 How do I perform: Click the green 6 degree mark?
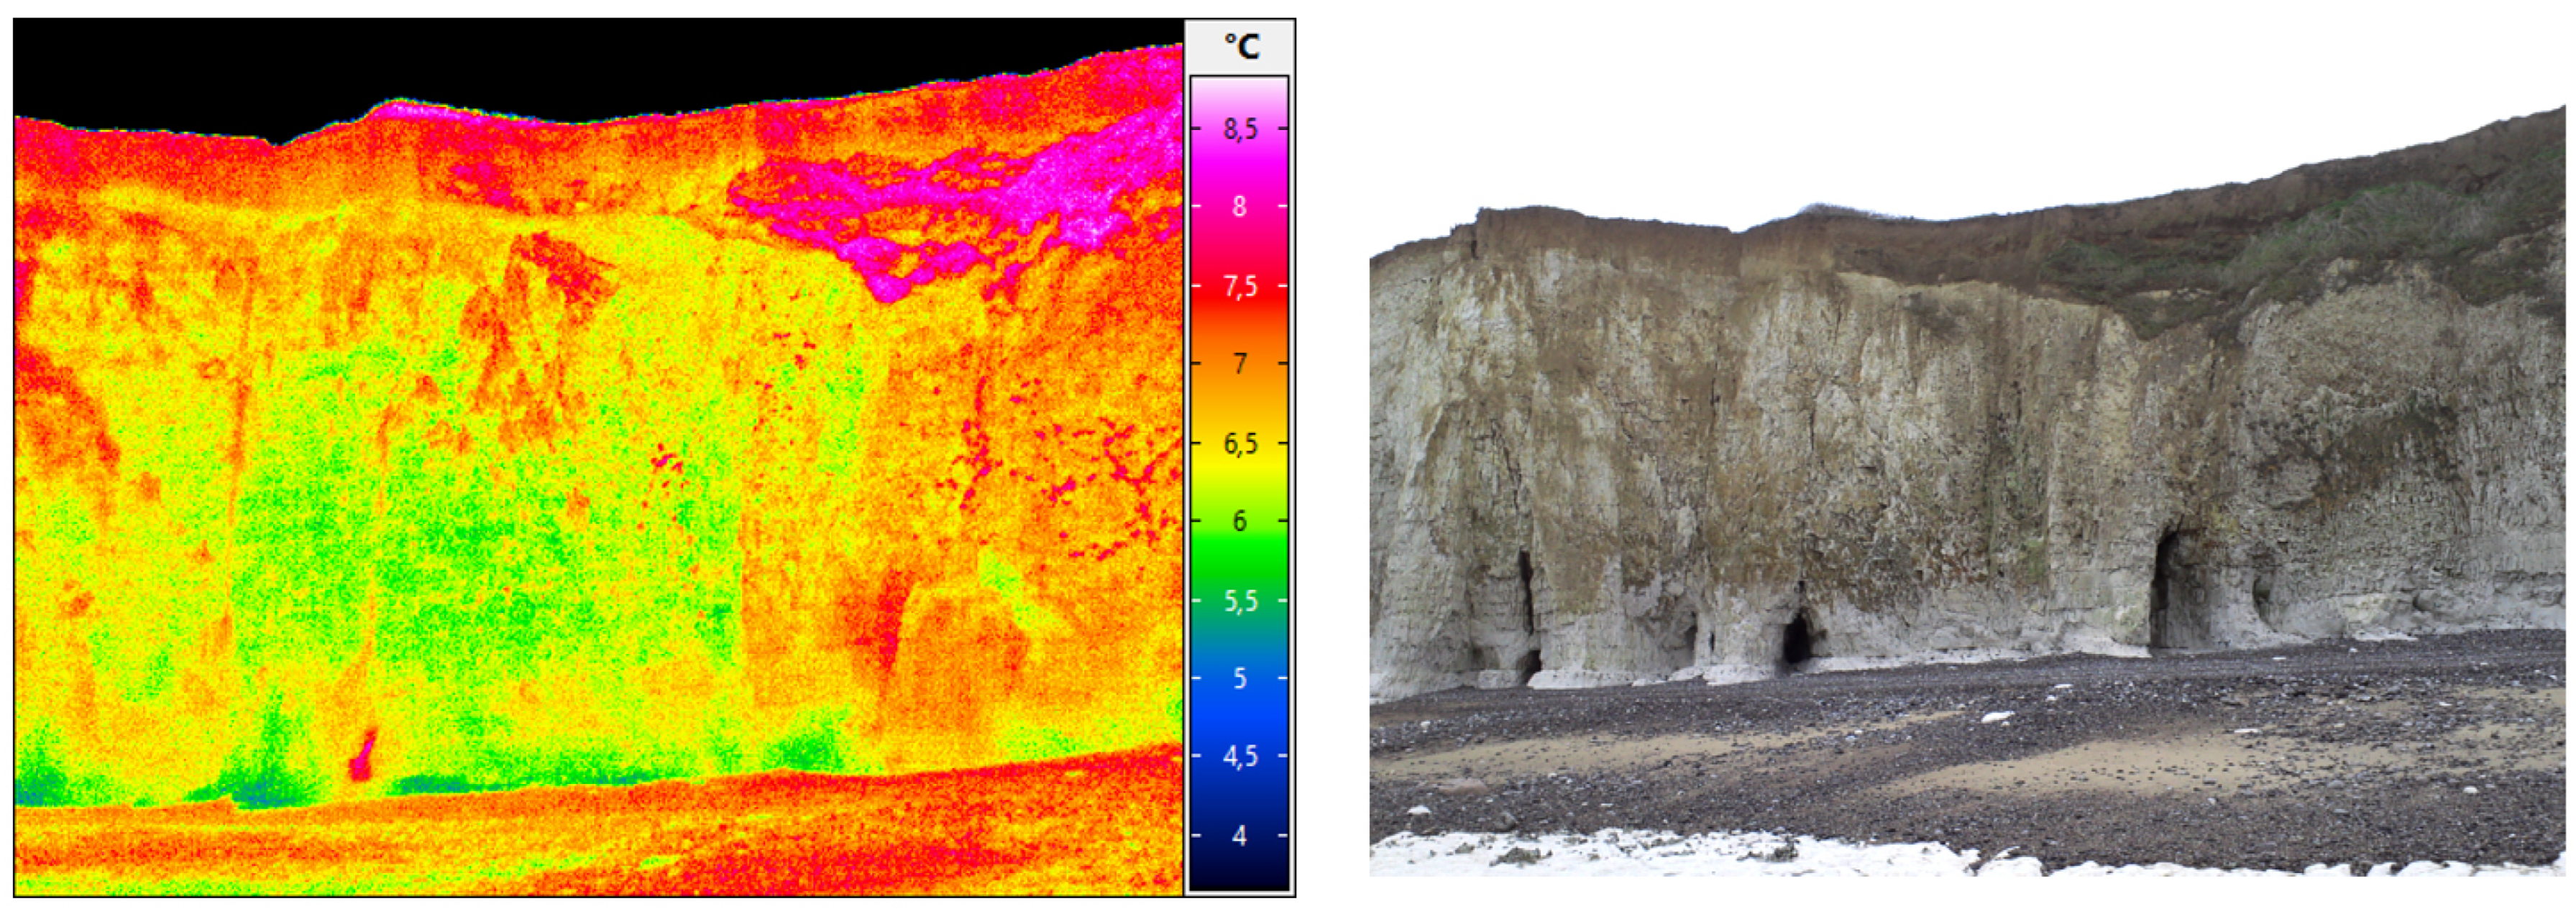[x=1240, y=520]
